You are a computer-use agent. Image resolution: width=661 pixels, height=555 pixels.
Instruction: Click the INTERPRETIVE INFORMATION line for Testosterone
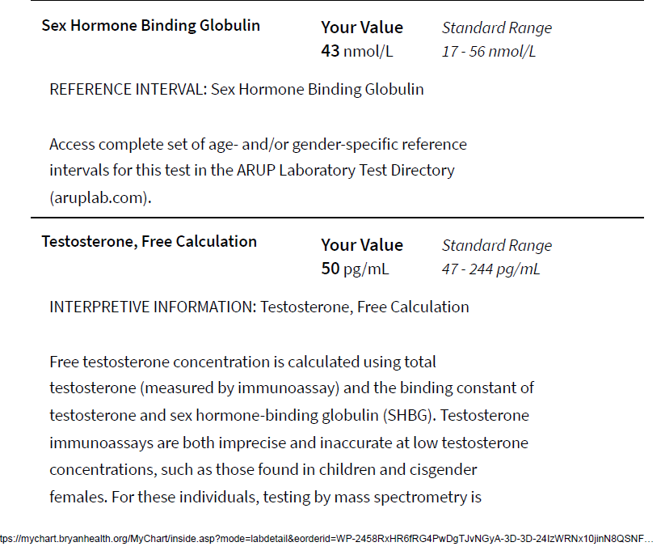[x=259, y=307]
